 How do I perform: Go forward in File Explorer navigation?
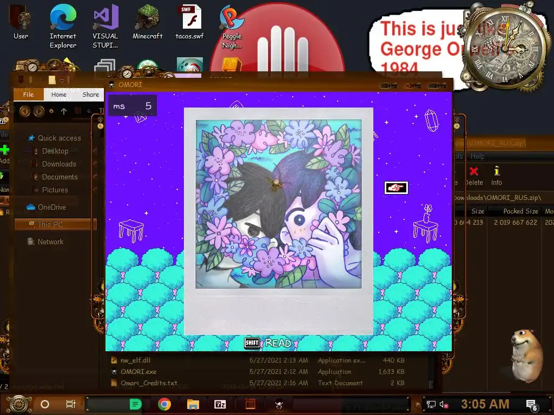pyautogui.click(x=38, y=111)
